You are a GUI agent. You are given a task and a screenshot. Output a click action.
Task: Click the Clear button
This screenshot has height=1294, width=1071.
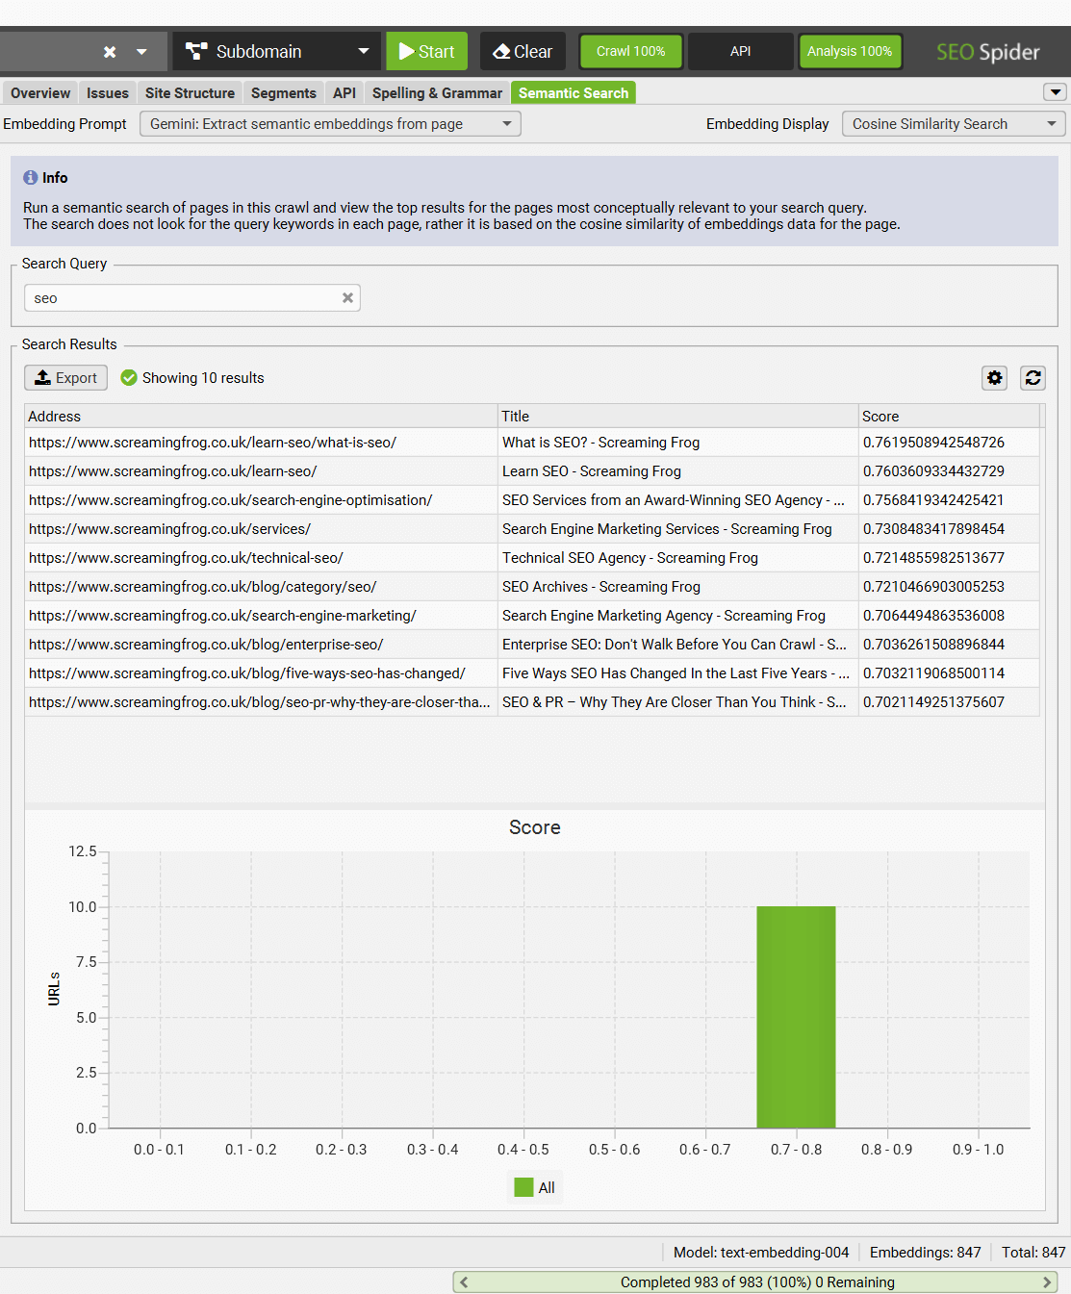coord(523,51)
